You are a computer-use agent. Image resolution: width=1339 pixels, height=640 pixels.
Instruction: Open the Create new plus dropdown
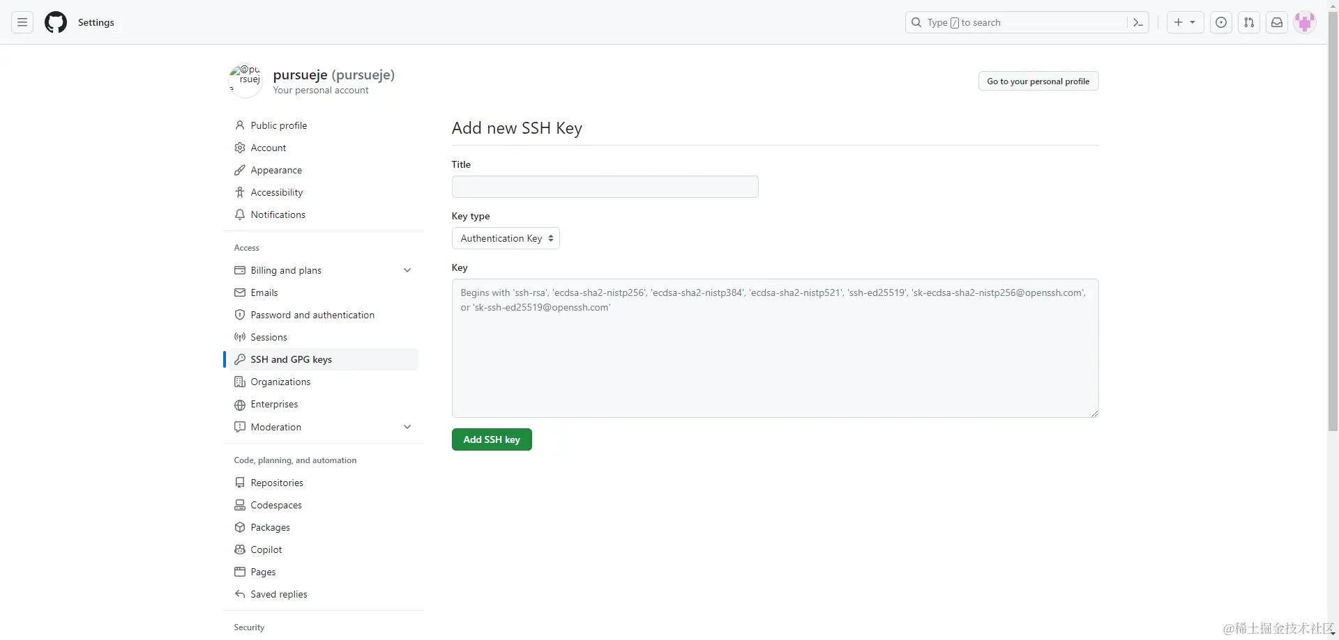click(x=1184, y=22)
